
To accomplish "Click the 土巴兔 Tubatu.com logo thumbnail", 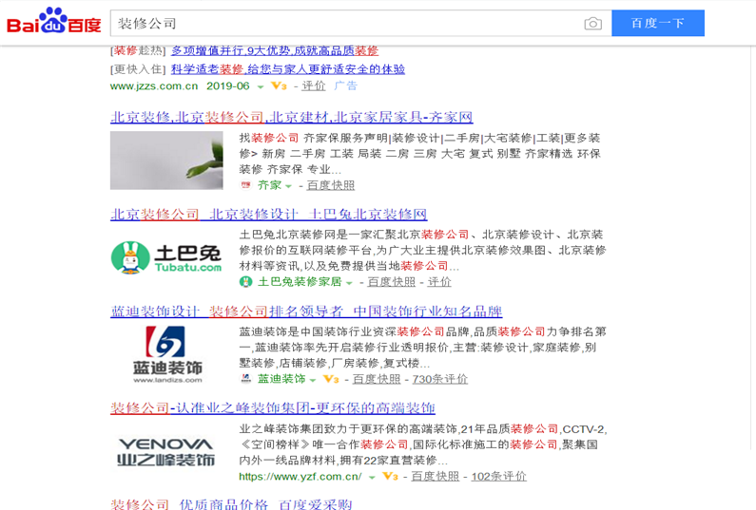I will [x=166, y=258].
